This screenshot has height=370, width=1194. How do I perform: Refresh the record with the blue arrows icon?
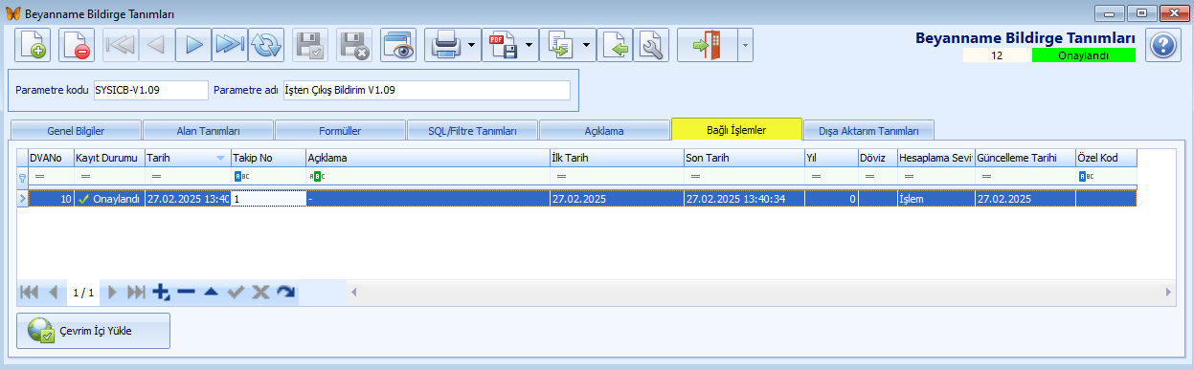coord(266,45)
